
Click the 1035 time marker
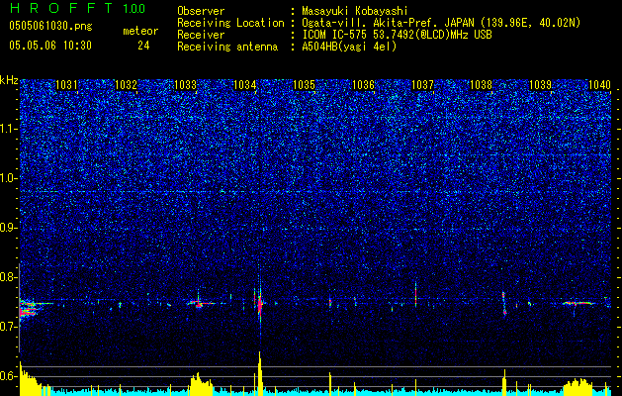(x=304, y=85)
